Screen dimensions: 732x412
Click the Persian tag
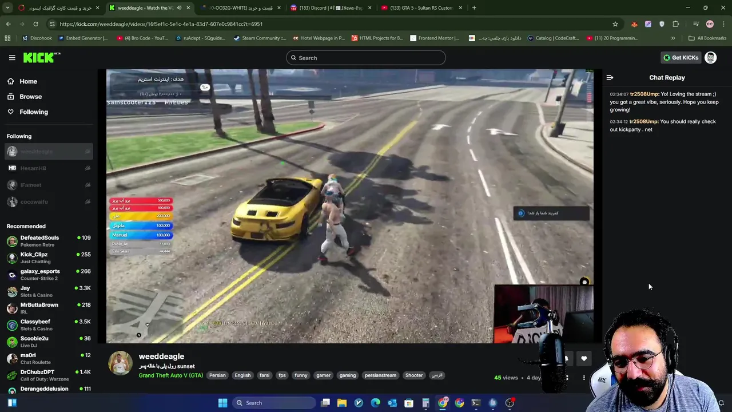click(x=217, y=375)
